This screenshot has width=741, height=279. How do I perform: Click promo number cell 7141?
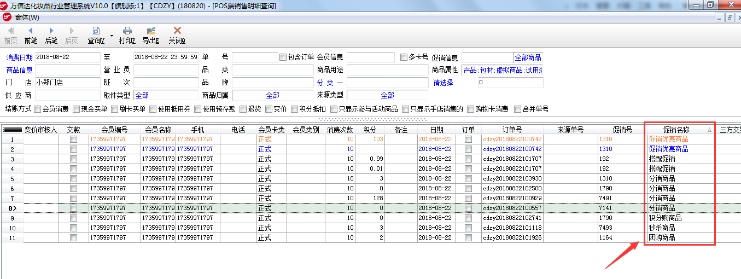click(622, 208)
